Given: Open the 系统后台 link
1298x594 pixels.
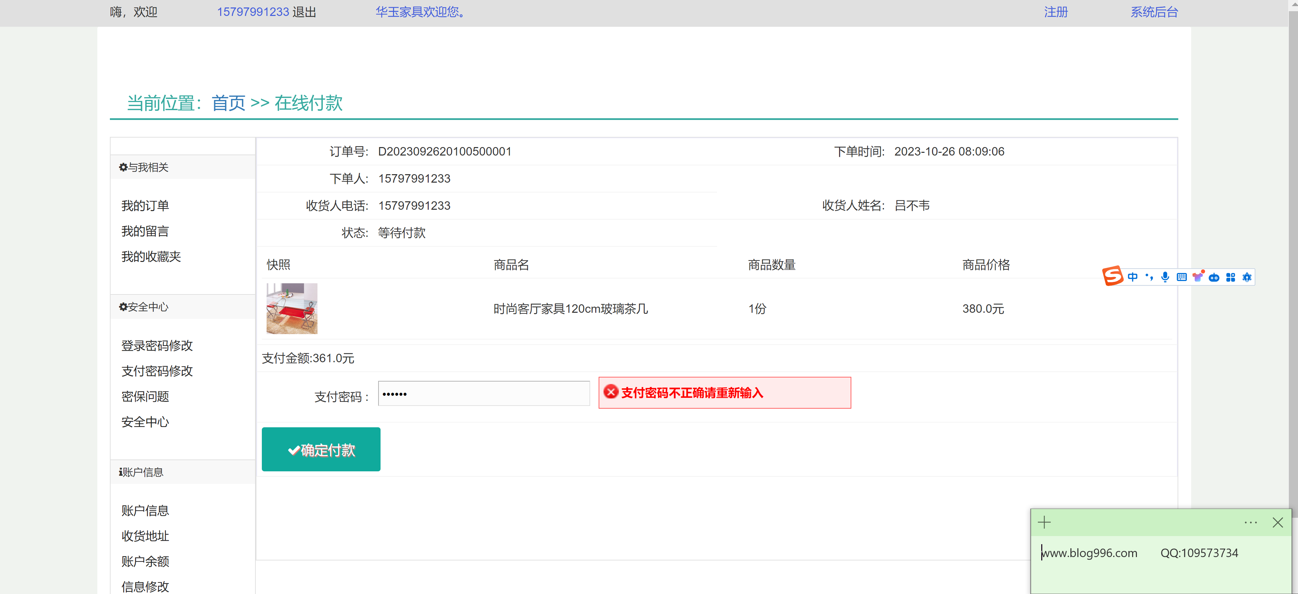Looking at the screenshot, I should coord(1155,12).
